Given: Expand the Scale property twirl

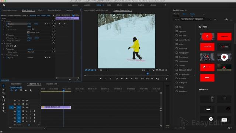Looking at the screenshot, I should 4,27.
